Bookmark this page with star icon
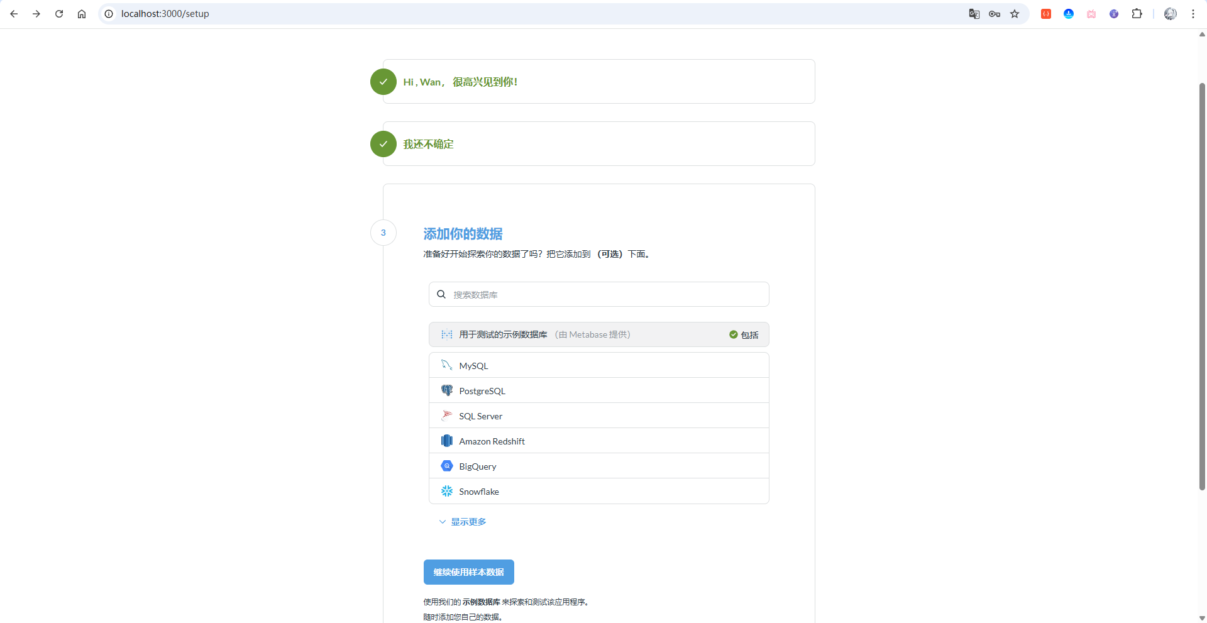Viewport: 1207px width, 623px height. click(1014, 14)
